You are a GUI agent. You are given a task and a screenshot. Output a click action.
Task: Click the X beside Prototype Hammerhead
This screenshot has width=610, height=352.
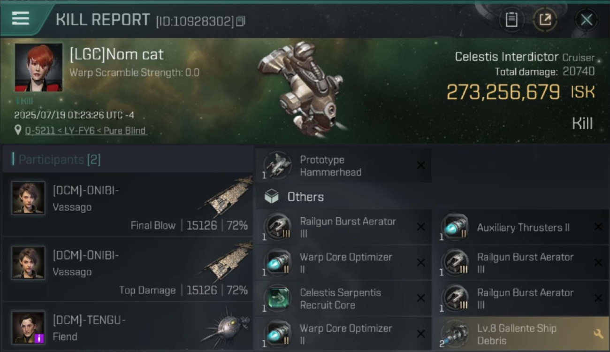421,165
